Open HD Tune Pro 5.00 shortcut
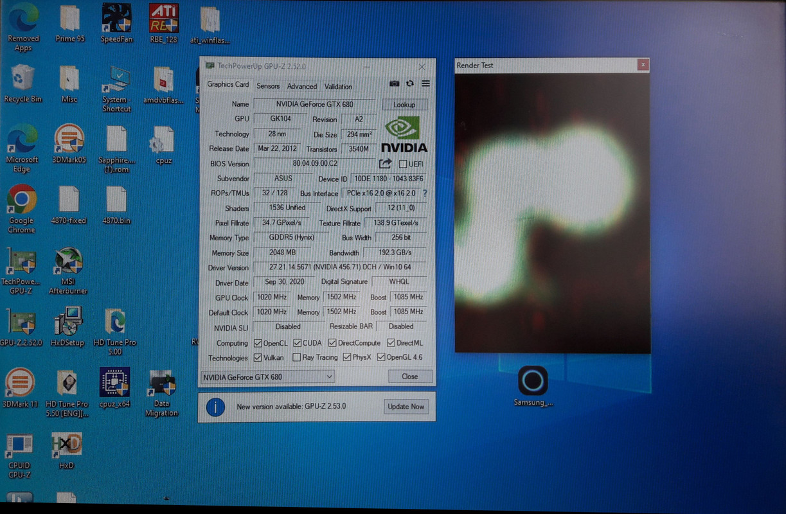Screen dimensions: 786x514 pyautogui.click(x=115, y=332)
